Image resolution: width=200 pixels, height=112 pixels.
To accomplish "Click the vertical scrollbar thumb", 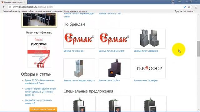I will pos(198,49).
